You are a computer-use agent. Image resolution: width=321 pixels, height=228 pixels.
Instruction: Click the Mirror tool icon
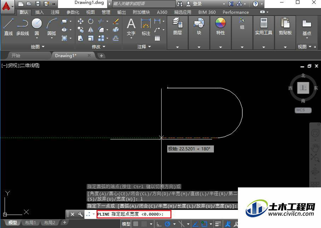(x=91, y=30)
